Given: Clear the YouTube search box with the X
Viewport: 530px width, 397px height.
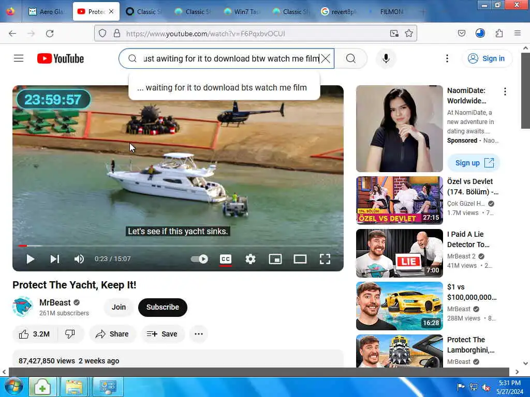Looking at the screenshot, I should click(x=326, y=58).
